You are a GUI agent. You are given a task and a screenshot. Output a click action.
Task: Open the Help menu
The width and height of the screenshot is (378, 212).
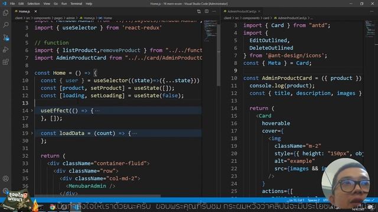pyautogui.click(x=89, y=4)
